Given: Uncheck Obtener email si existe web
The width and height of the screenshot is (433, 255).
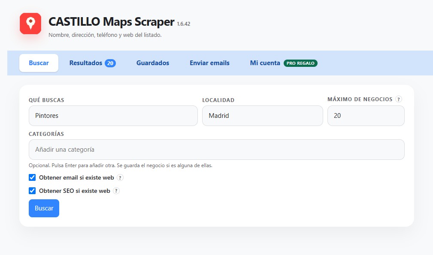Looking at the screenshot, I should [32, 177].
